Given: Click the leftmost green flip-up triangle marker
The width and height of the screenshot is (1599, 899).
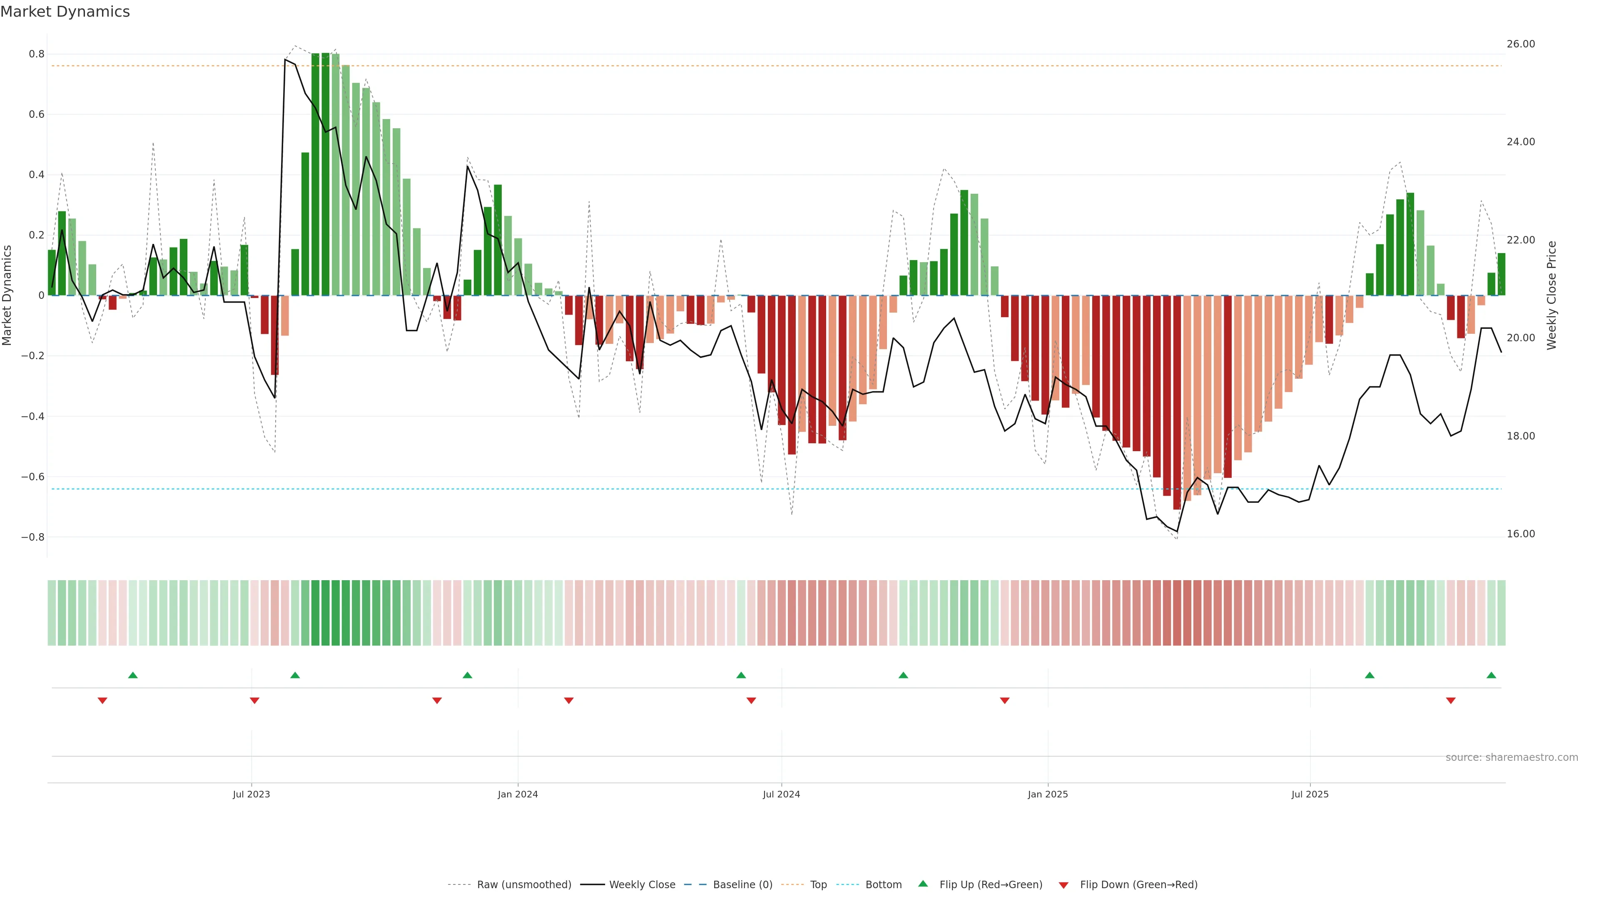Looking at the screenshot, I should coord(133,675).
